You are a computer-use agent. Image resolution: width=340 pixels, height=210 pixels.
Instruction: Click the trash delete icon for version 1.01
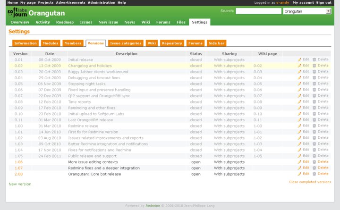coord(314,132)
